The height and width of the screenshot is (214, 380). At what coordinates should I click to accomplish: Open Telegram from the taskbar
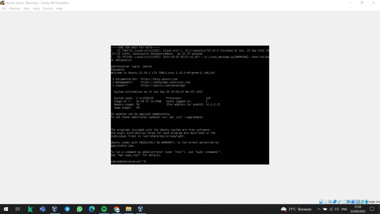tap(67, 209)
